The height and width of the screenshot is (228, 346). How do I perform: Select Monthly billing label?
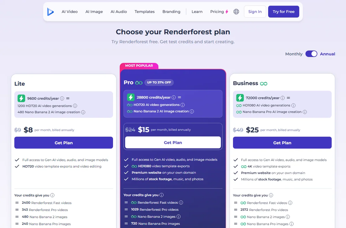(x=294, y=54)
